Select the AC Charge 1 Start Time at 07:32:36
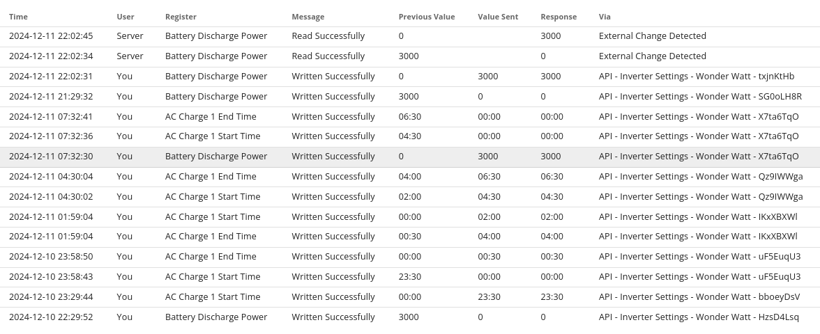The height and width of the screenshot is (334, 820). [213, 136]
